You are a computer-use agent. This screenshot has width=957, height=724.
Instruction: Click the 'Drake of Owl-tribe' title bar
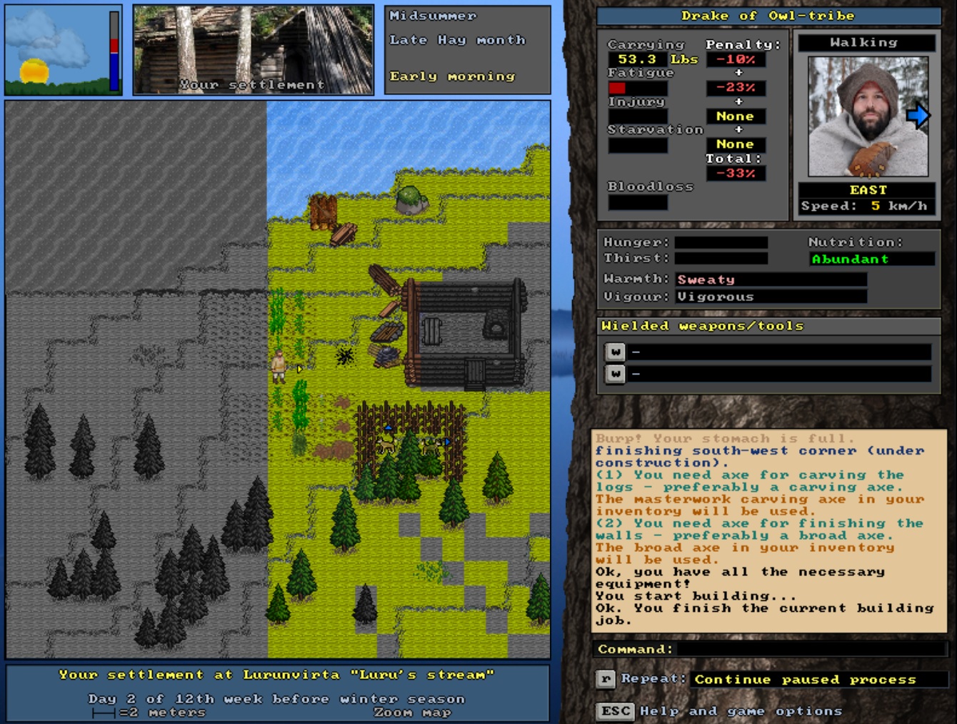768,16
